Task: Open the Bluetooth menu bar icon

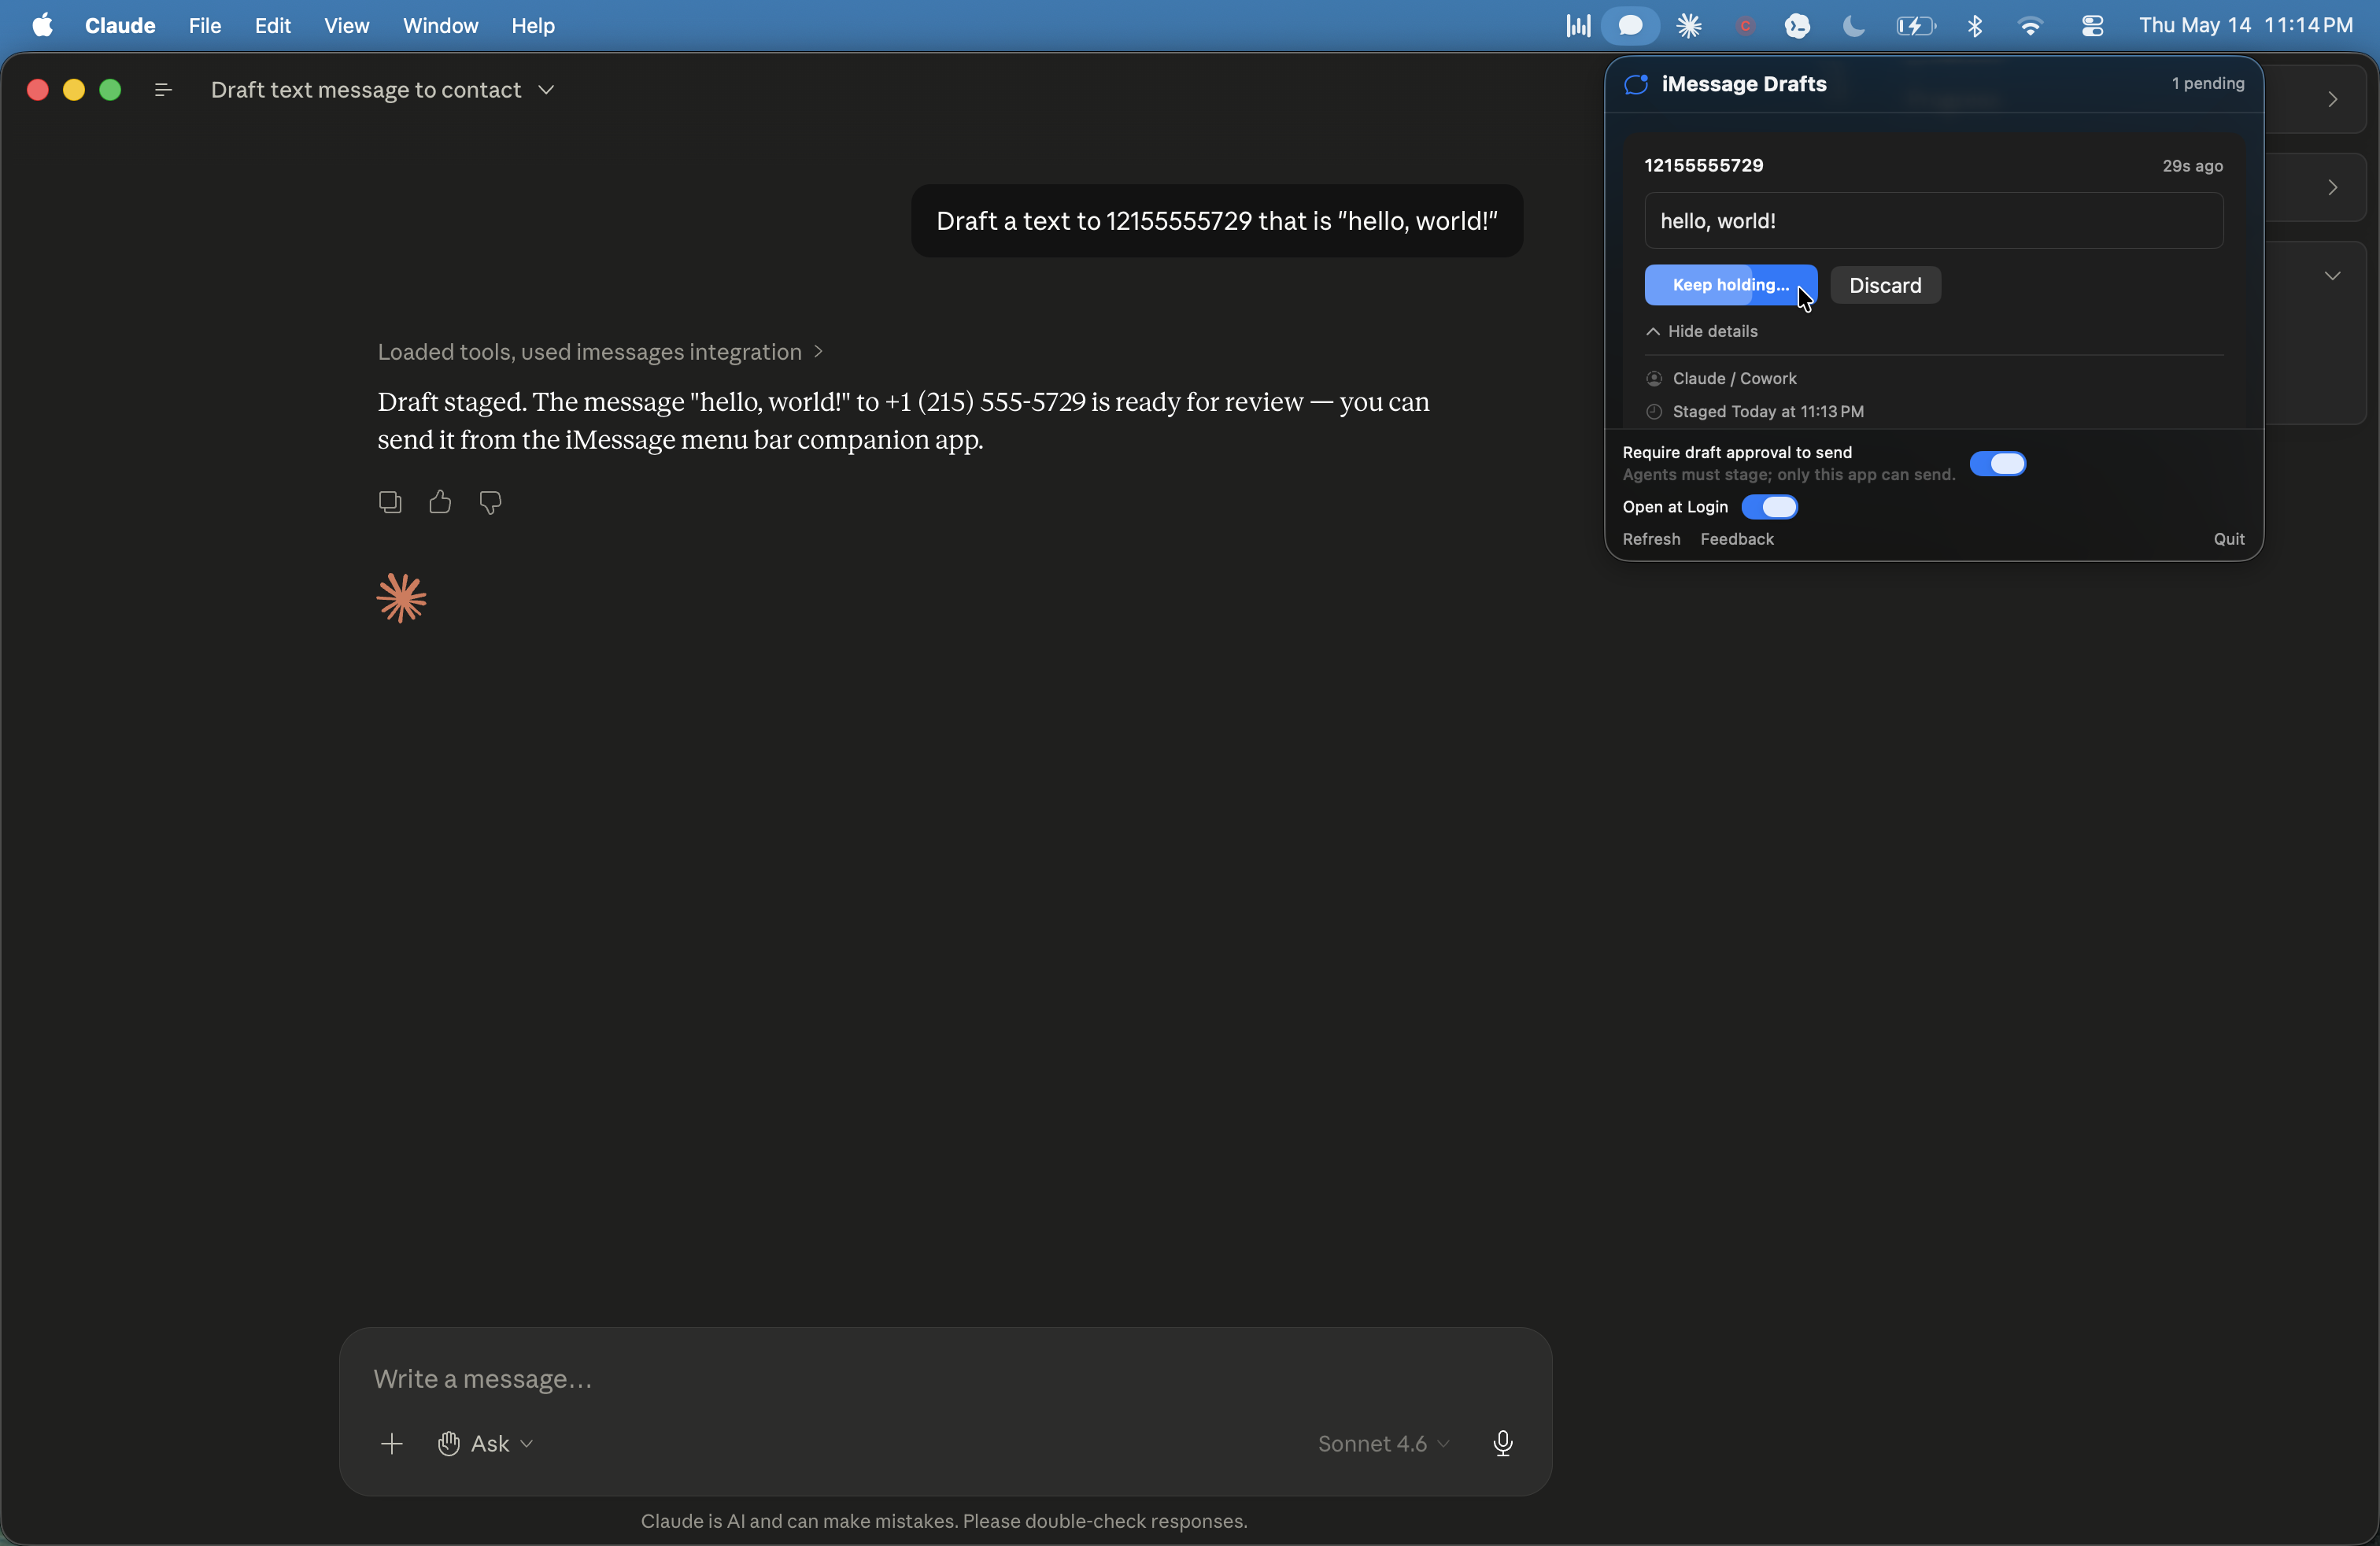Action: (1975, 25)
